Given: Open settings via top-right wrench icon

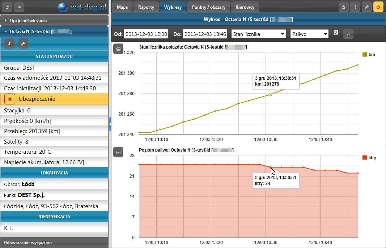Looking at the screenshot, I should click(366, 7).
